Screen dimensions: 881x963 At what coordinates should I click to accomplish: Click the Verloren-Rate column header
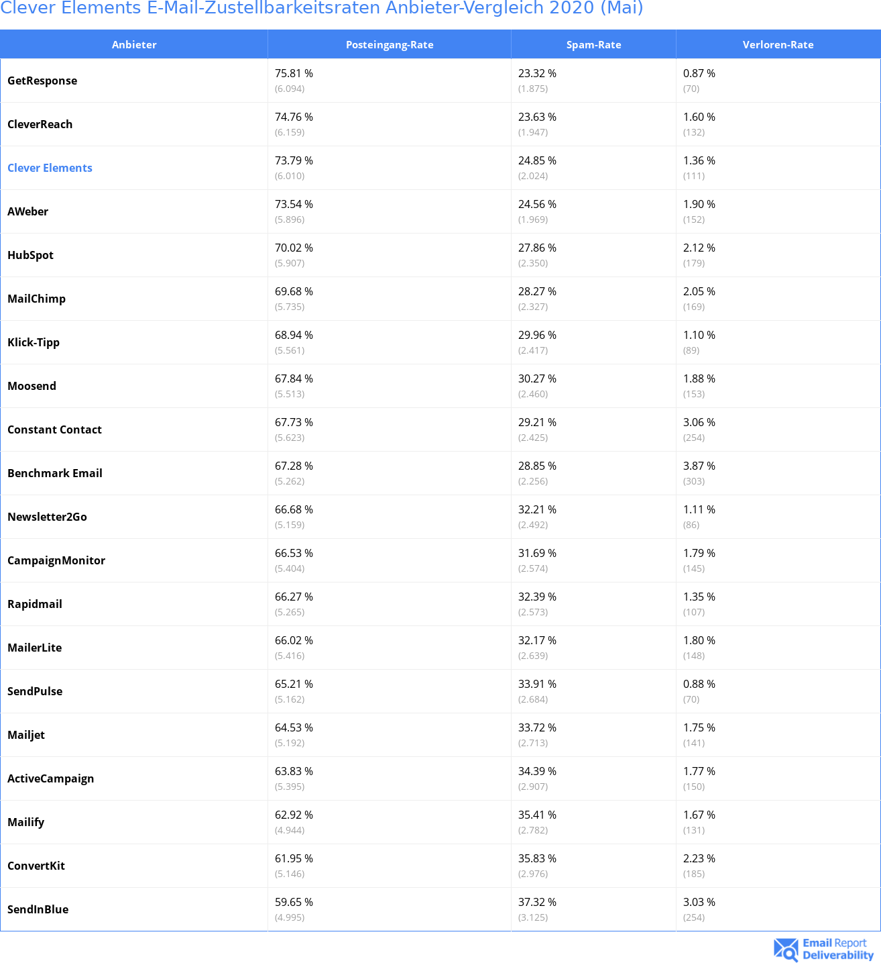click(778, 44)
